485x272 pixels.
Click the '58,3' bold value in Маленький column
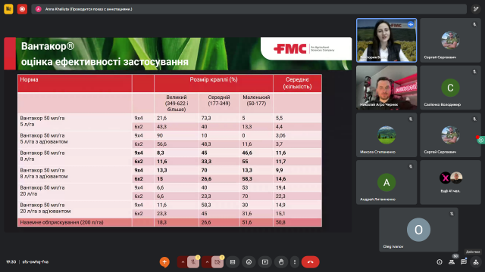click(247, 179)
